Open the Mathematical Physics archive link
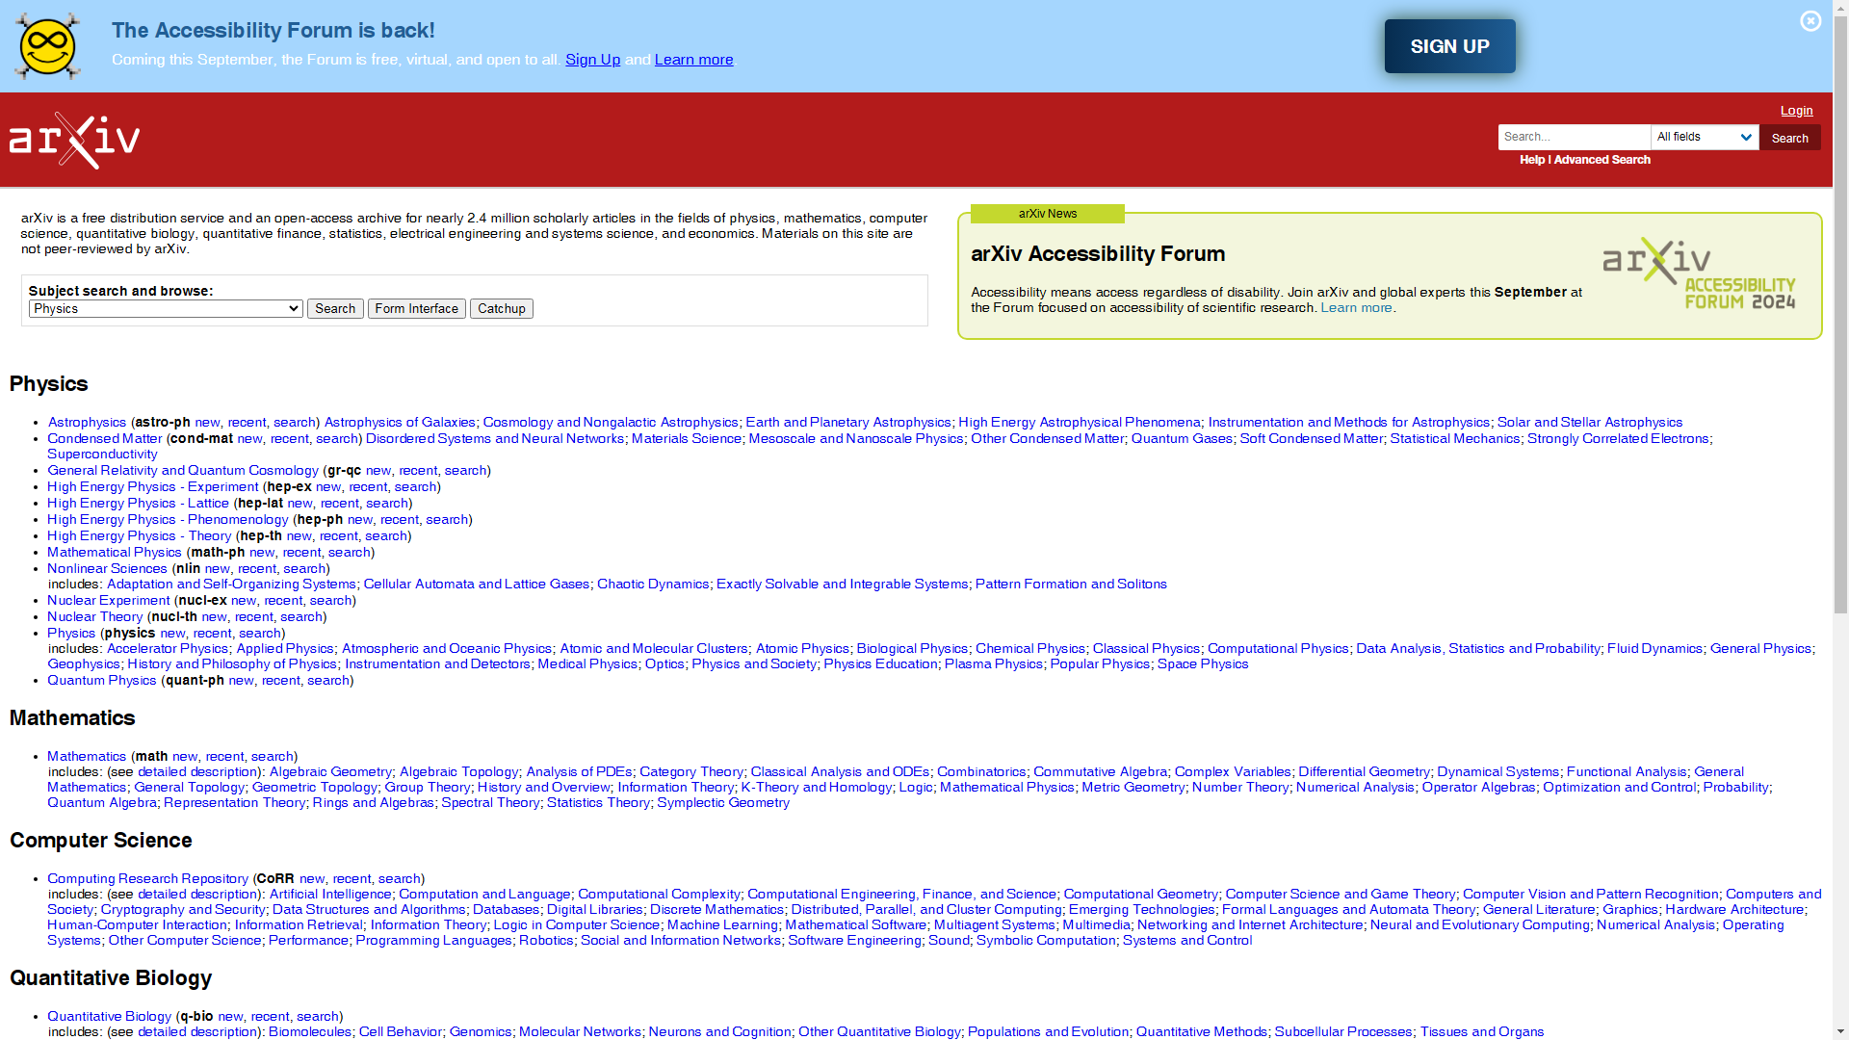1849x1040 pixels. click(115, 553)
